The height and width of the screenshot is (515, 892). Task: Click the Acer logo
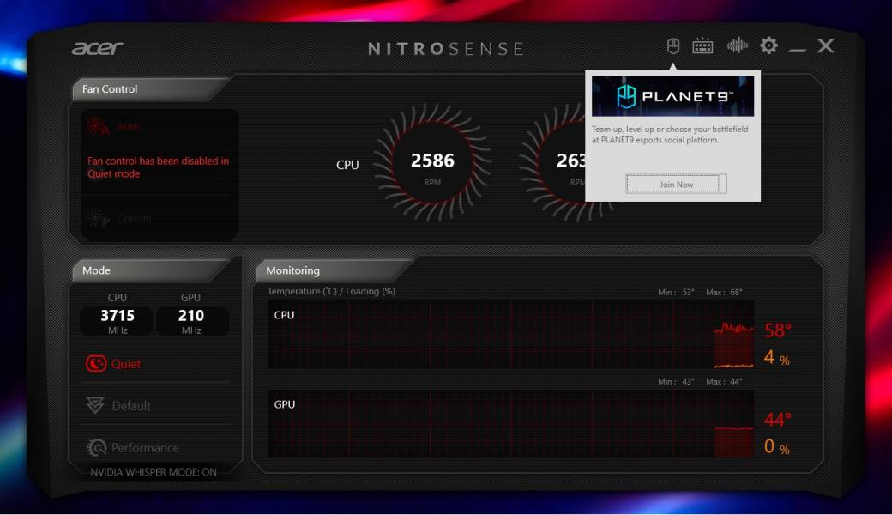tap(97, 48)
